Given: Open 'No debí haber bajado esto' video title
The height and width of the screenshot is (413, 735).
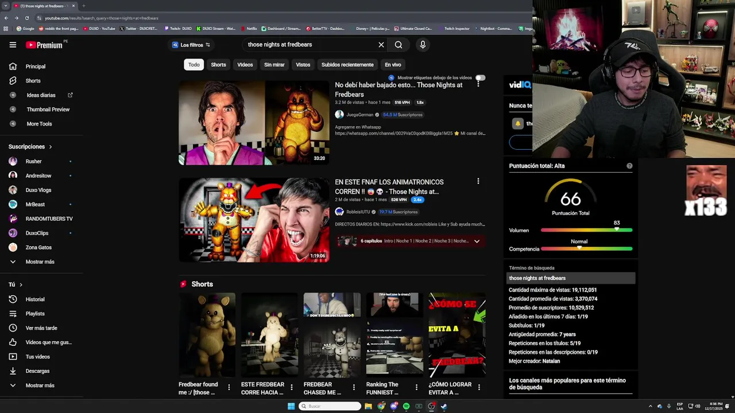Looking at the screenshot, I should (399, 89).
